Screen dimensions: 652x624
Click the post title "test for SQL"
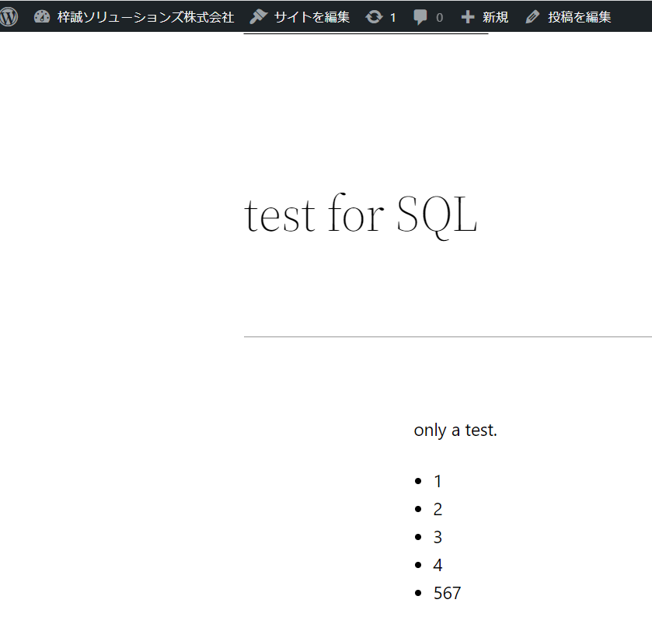coord(361,215)
